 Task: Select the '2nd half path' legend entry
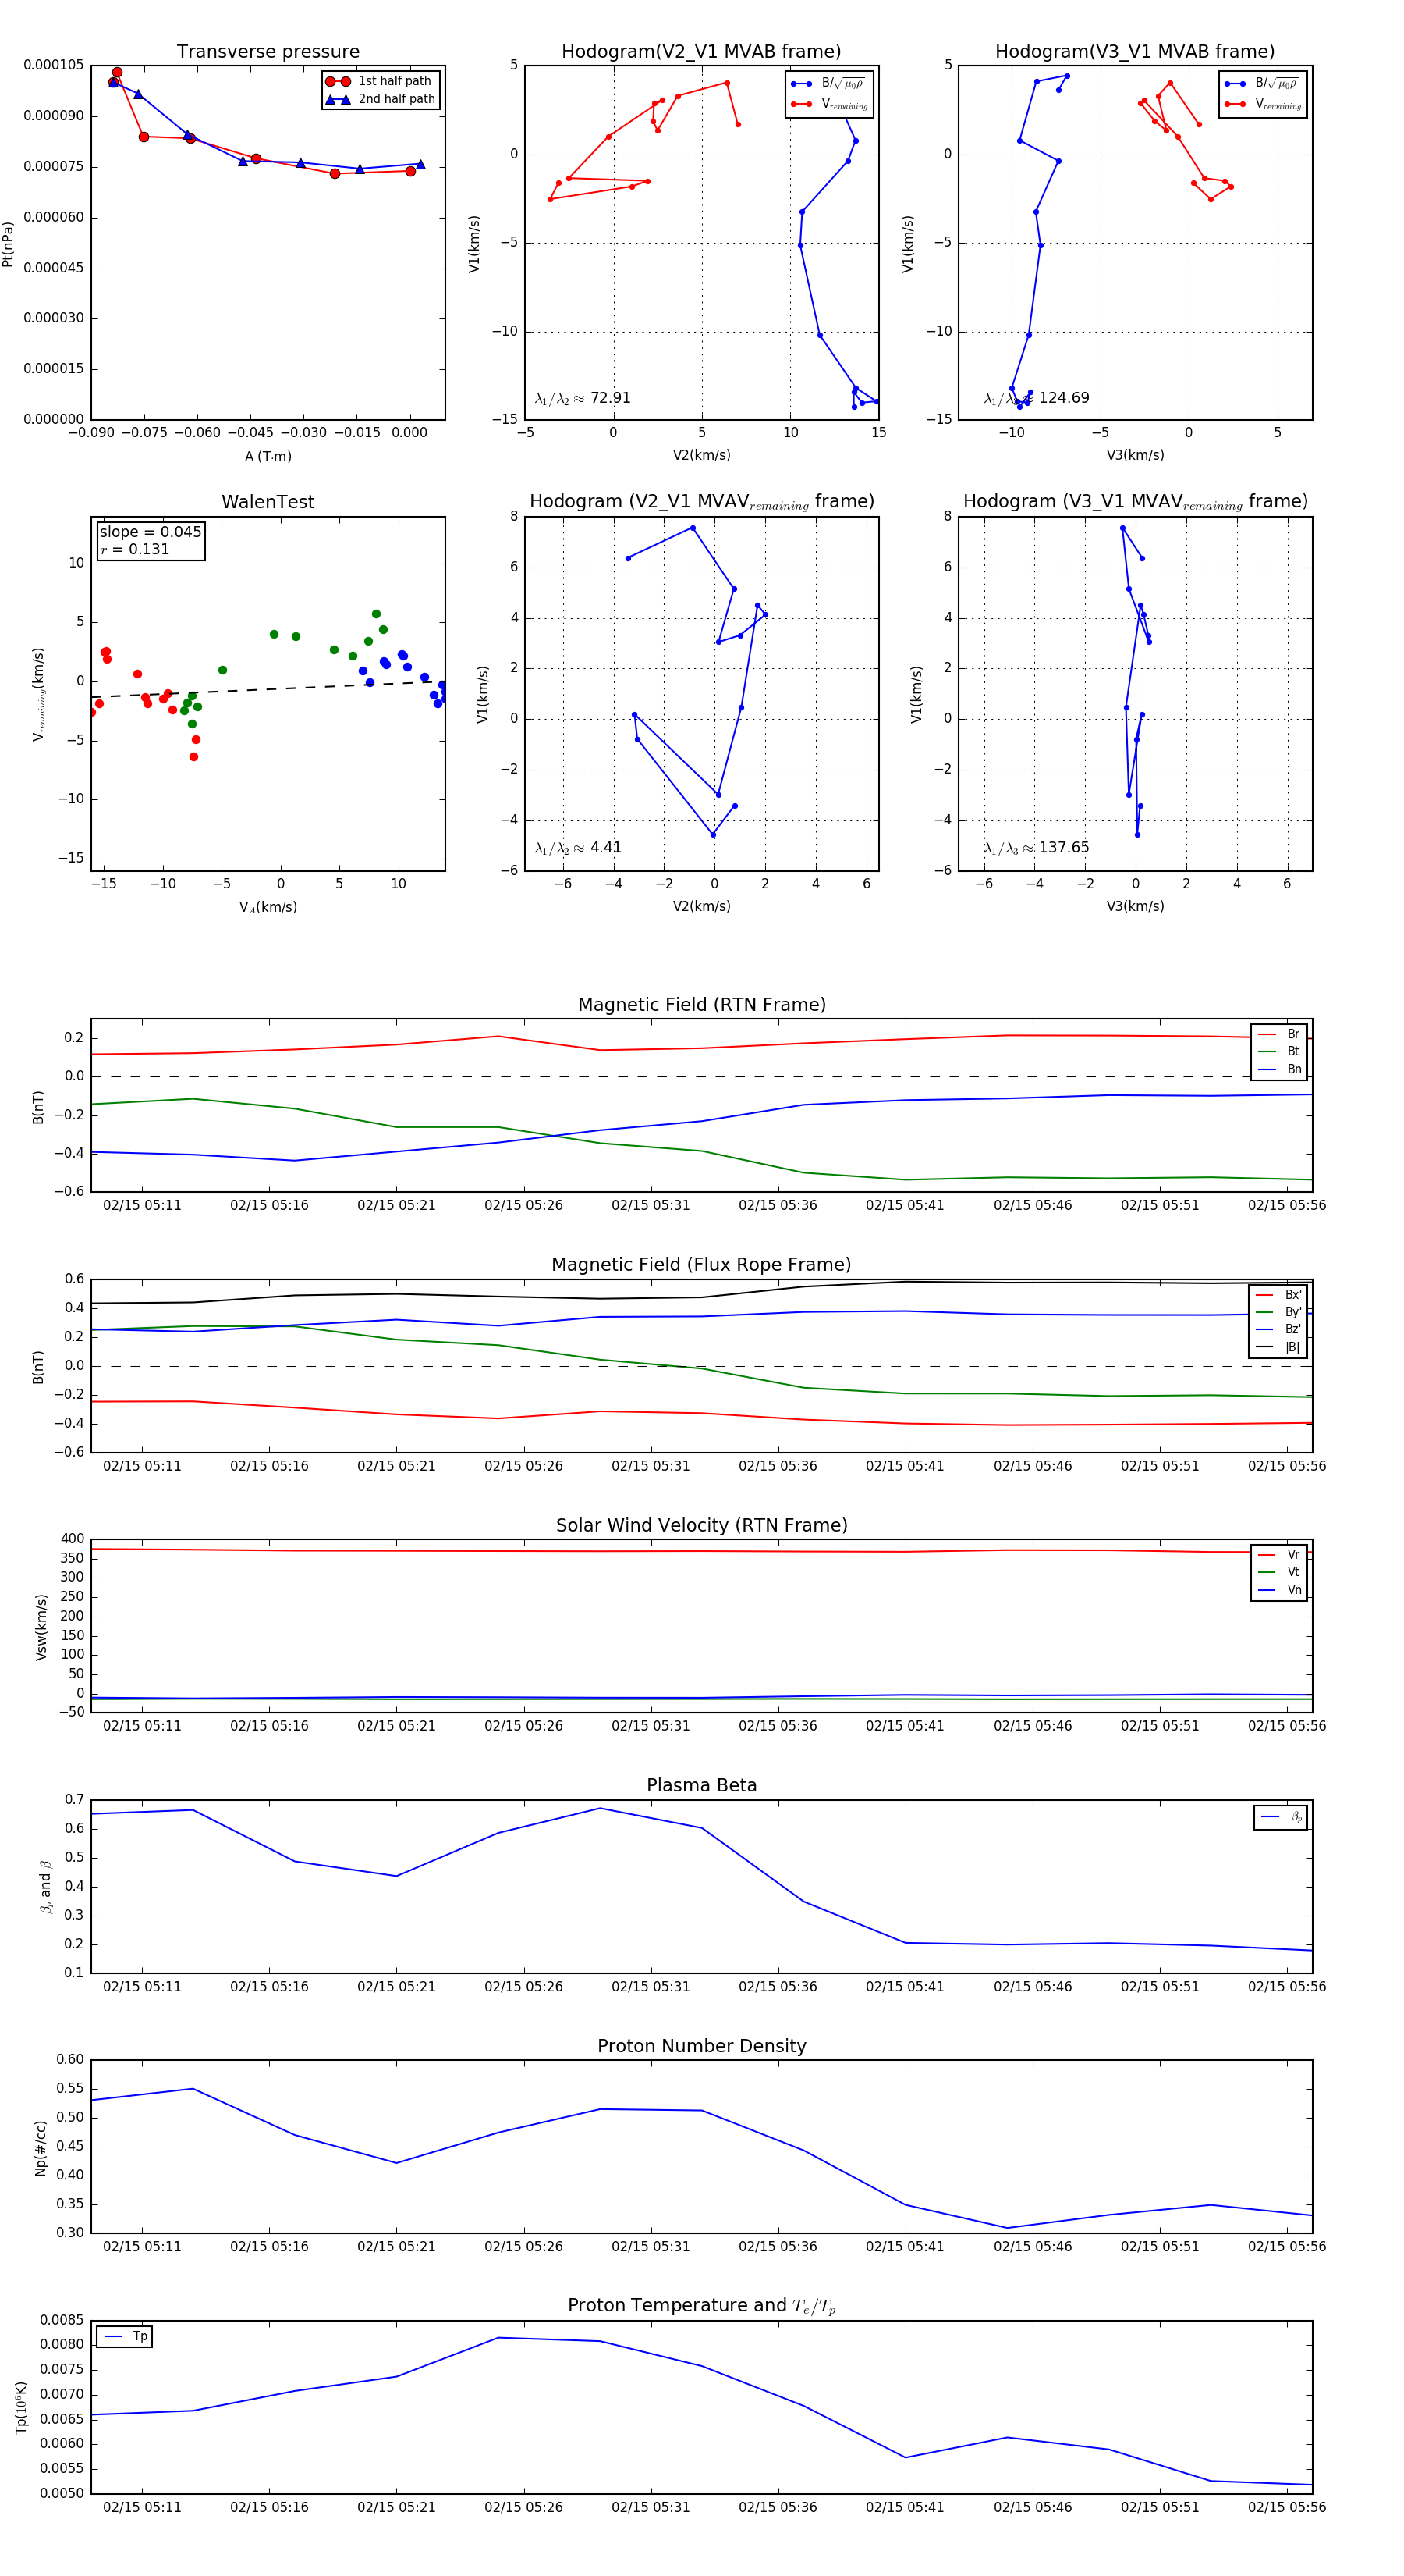click(381, 99)
